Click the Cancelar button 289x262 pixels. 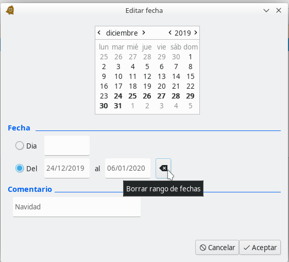click(217, 248)
